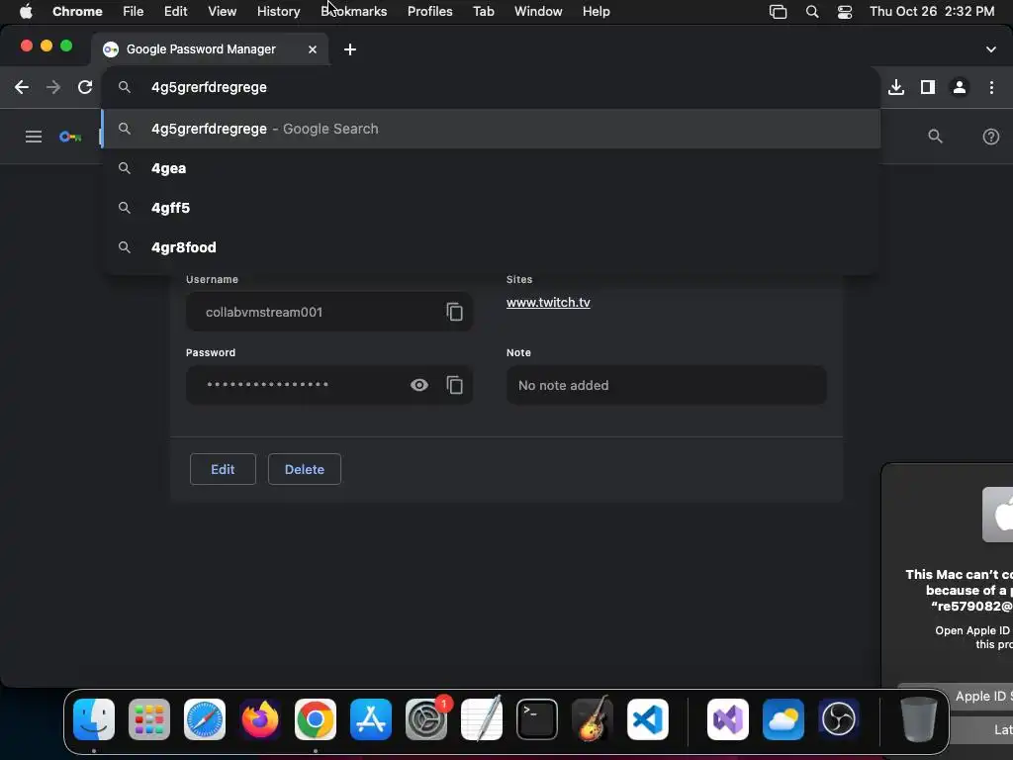Image resolution: width=1013 pixels, height=760 pixels.
Task: Open the Trash in the Dock
Action: pyautogui.click(x=919, y=718)
